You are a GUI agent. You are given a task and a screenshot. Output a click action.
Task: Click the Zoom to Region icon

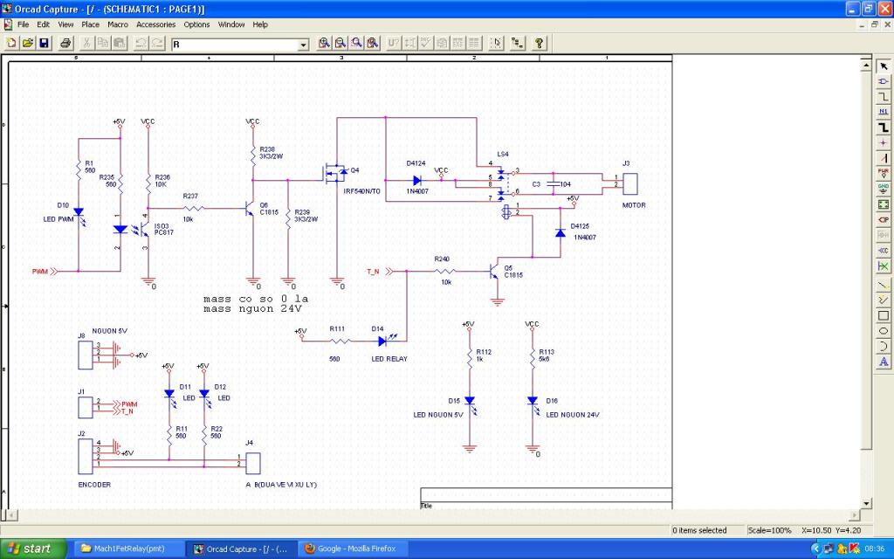point(356,43)
